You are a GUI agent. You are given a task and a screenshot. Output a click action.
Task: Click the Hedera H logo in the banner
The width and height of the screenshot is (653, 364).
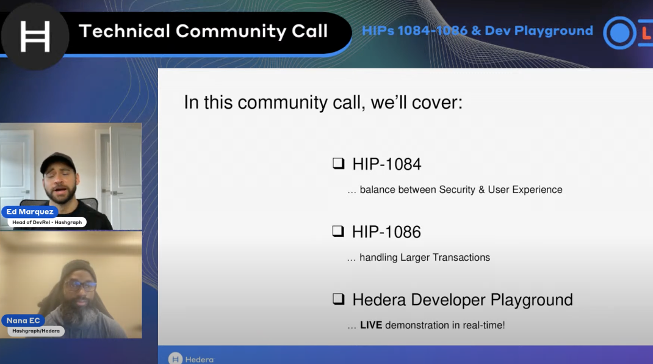click(35, 36)
